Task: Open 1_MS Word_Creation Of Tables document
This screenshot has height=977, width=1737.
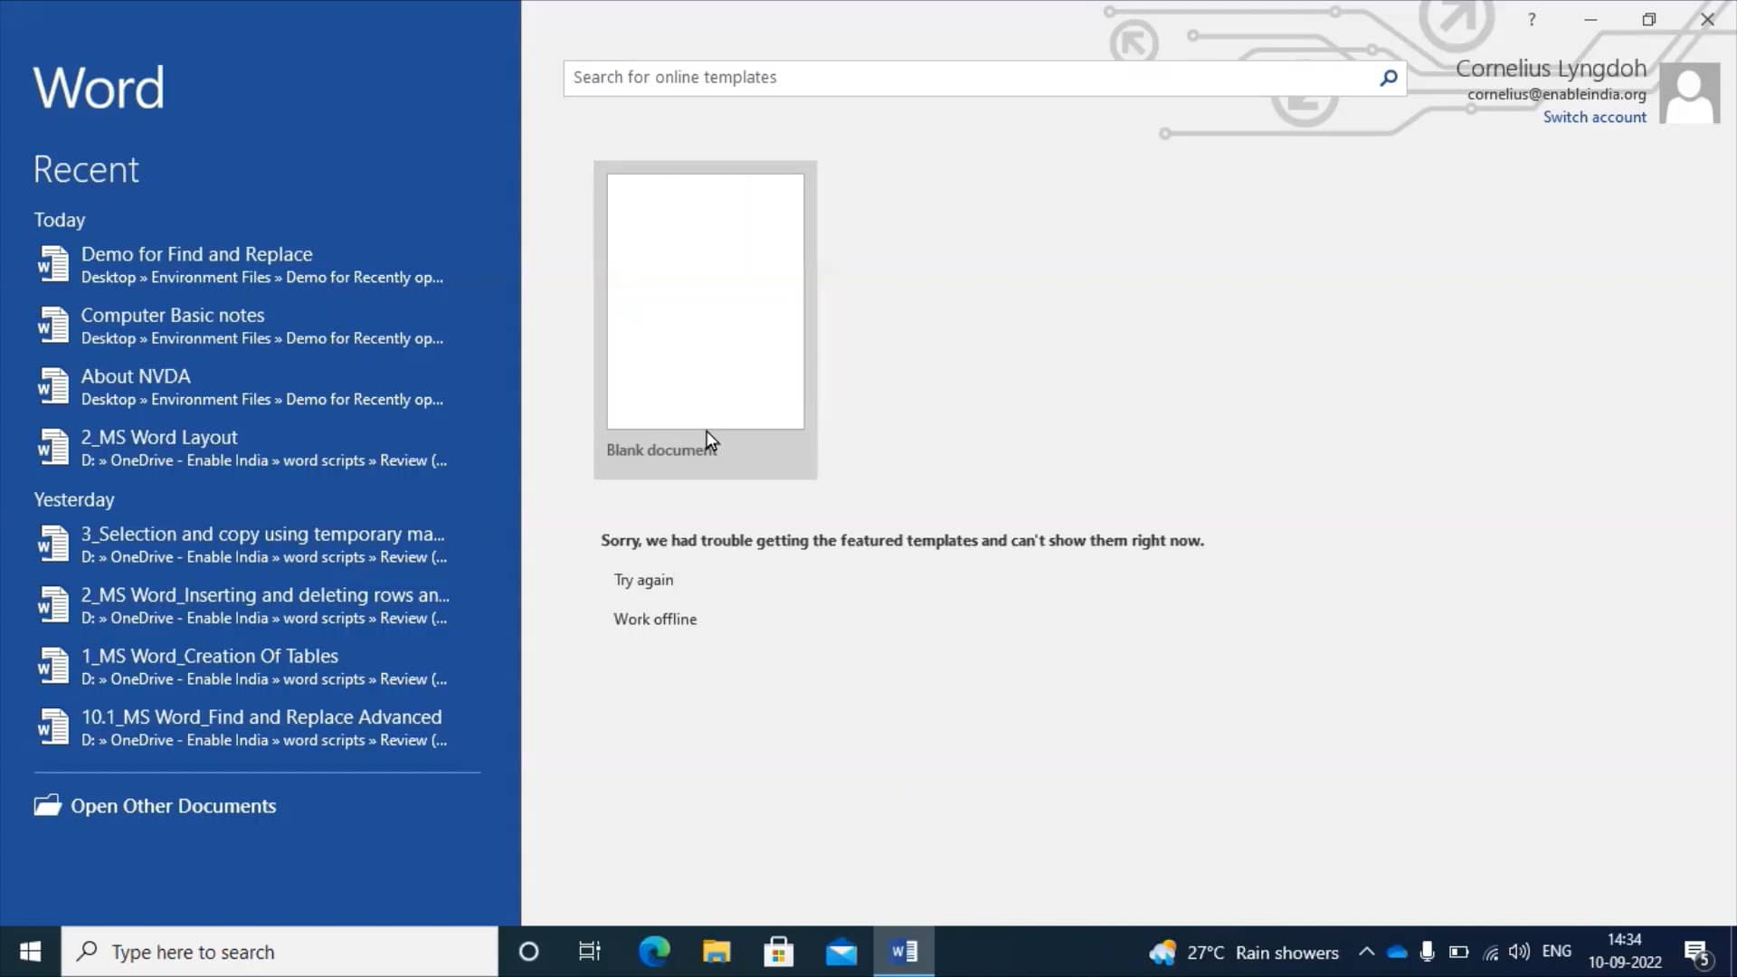Action: (x=209, y=656)
